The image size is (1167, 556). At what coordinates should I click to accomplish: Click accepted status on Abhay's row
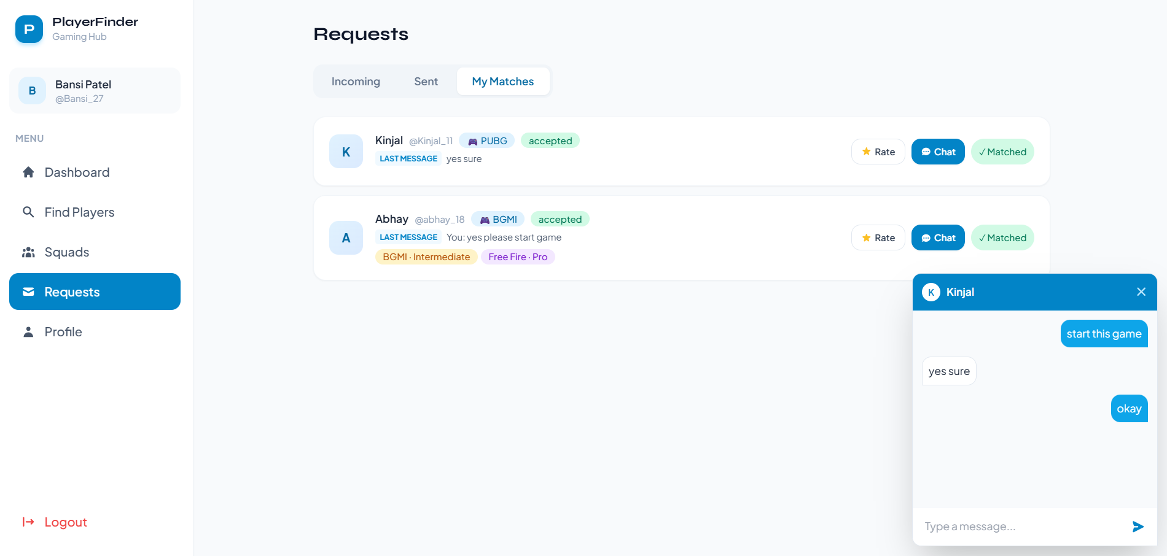click(560, 219)
